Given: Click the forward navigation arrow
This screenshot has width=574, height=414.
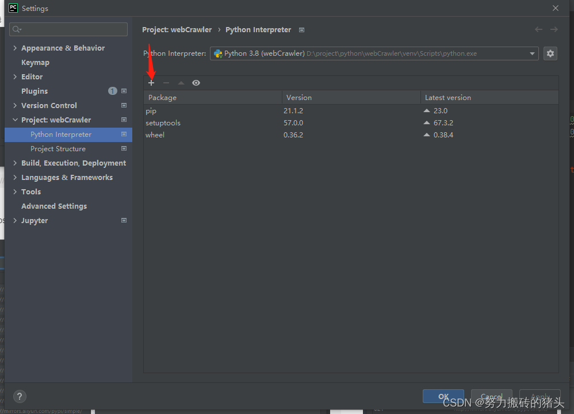Looking at the screenshot, I should point(554,29).
